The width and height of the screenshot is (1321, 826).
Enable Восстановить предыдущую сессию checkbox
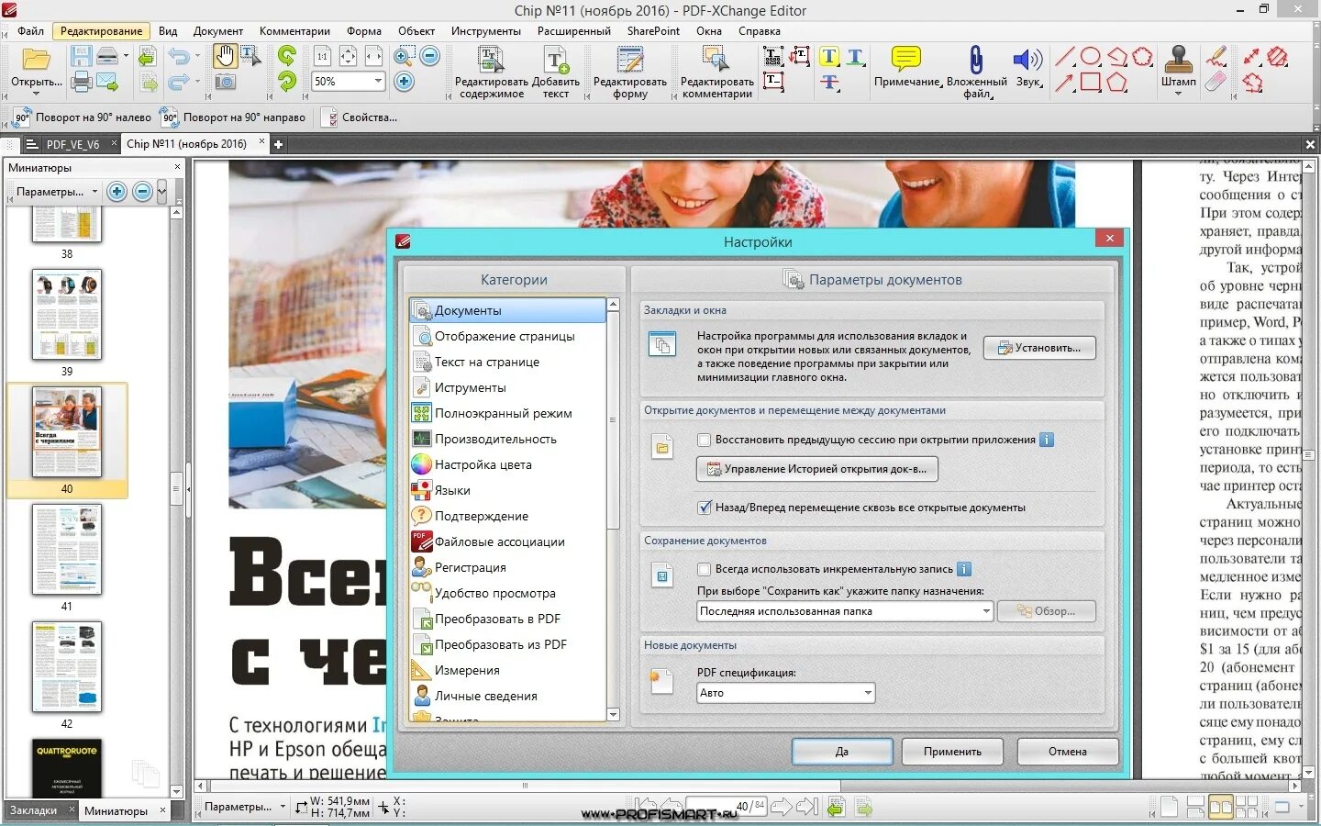[705, 440]
